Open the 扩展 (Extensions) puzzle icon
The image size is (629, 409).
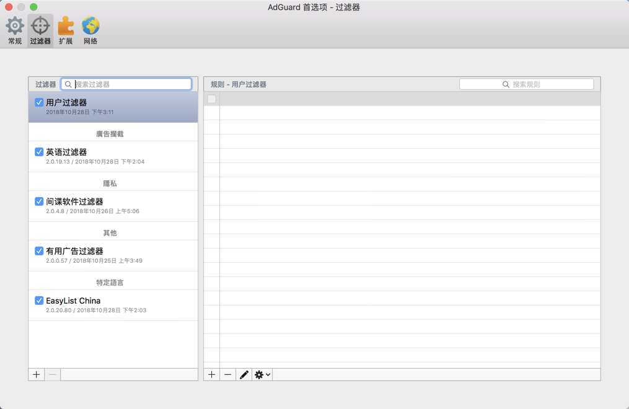pos(65,26)
